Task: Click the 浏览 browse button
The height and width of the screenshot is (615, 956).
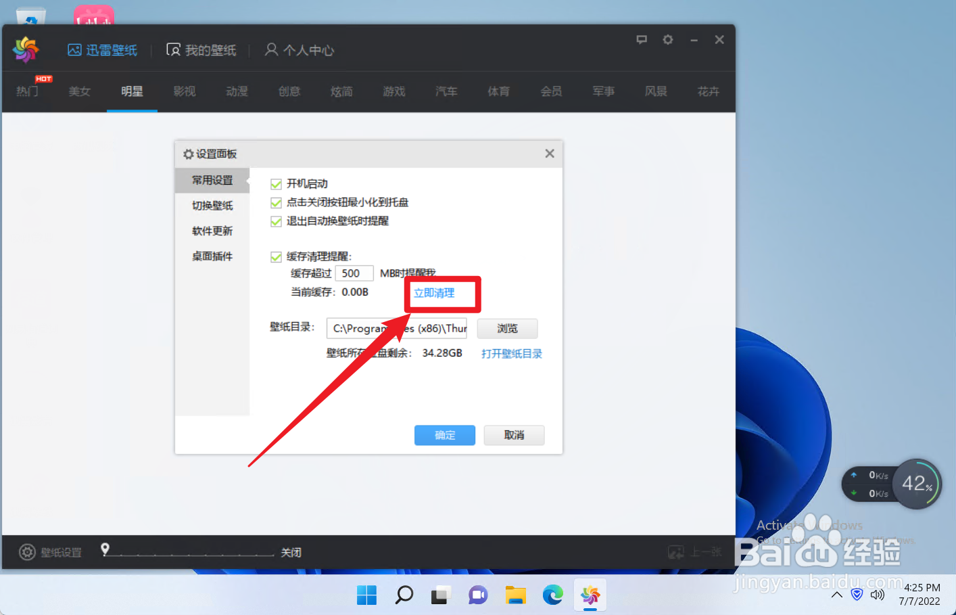Action: (x=508, y=328)
